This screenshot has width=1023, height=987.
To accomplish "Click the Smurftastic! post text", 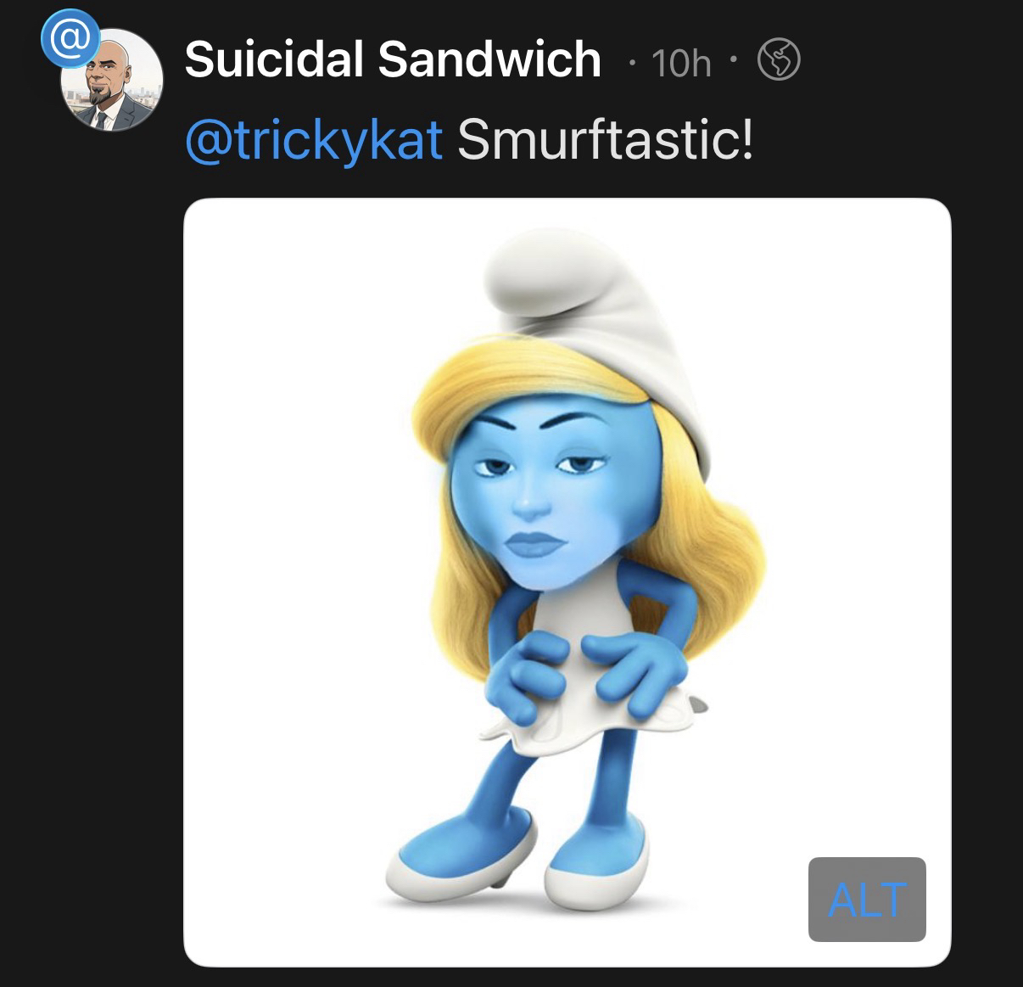I will [x=605, y=139].
